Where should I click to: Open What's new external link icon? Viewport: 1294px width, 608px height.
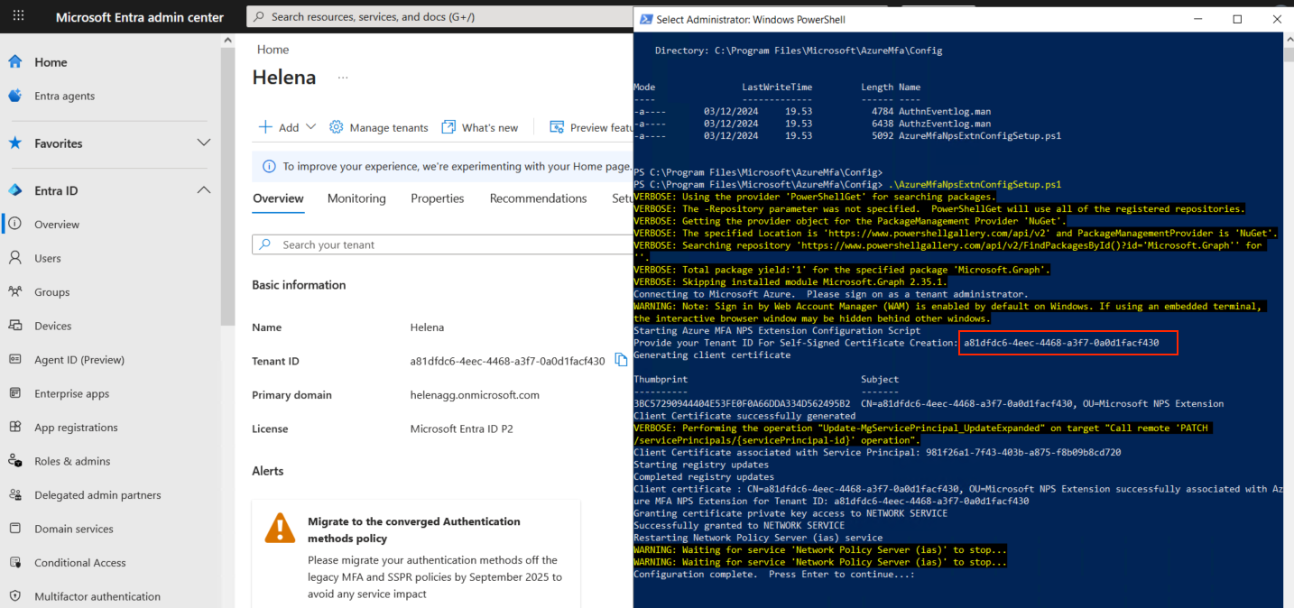448,127
